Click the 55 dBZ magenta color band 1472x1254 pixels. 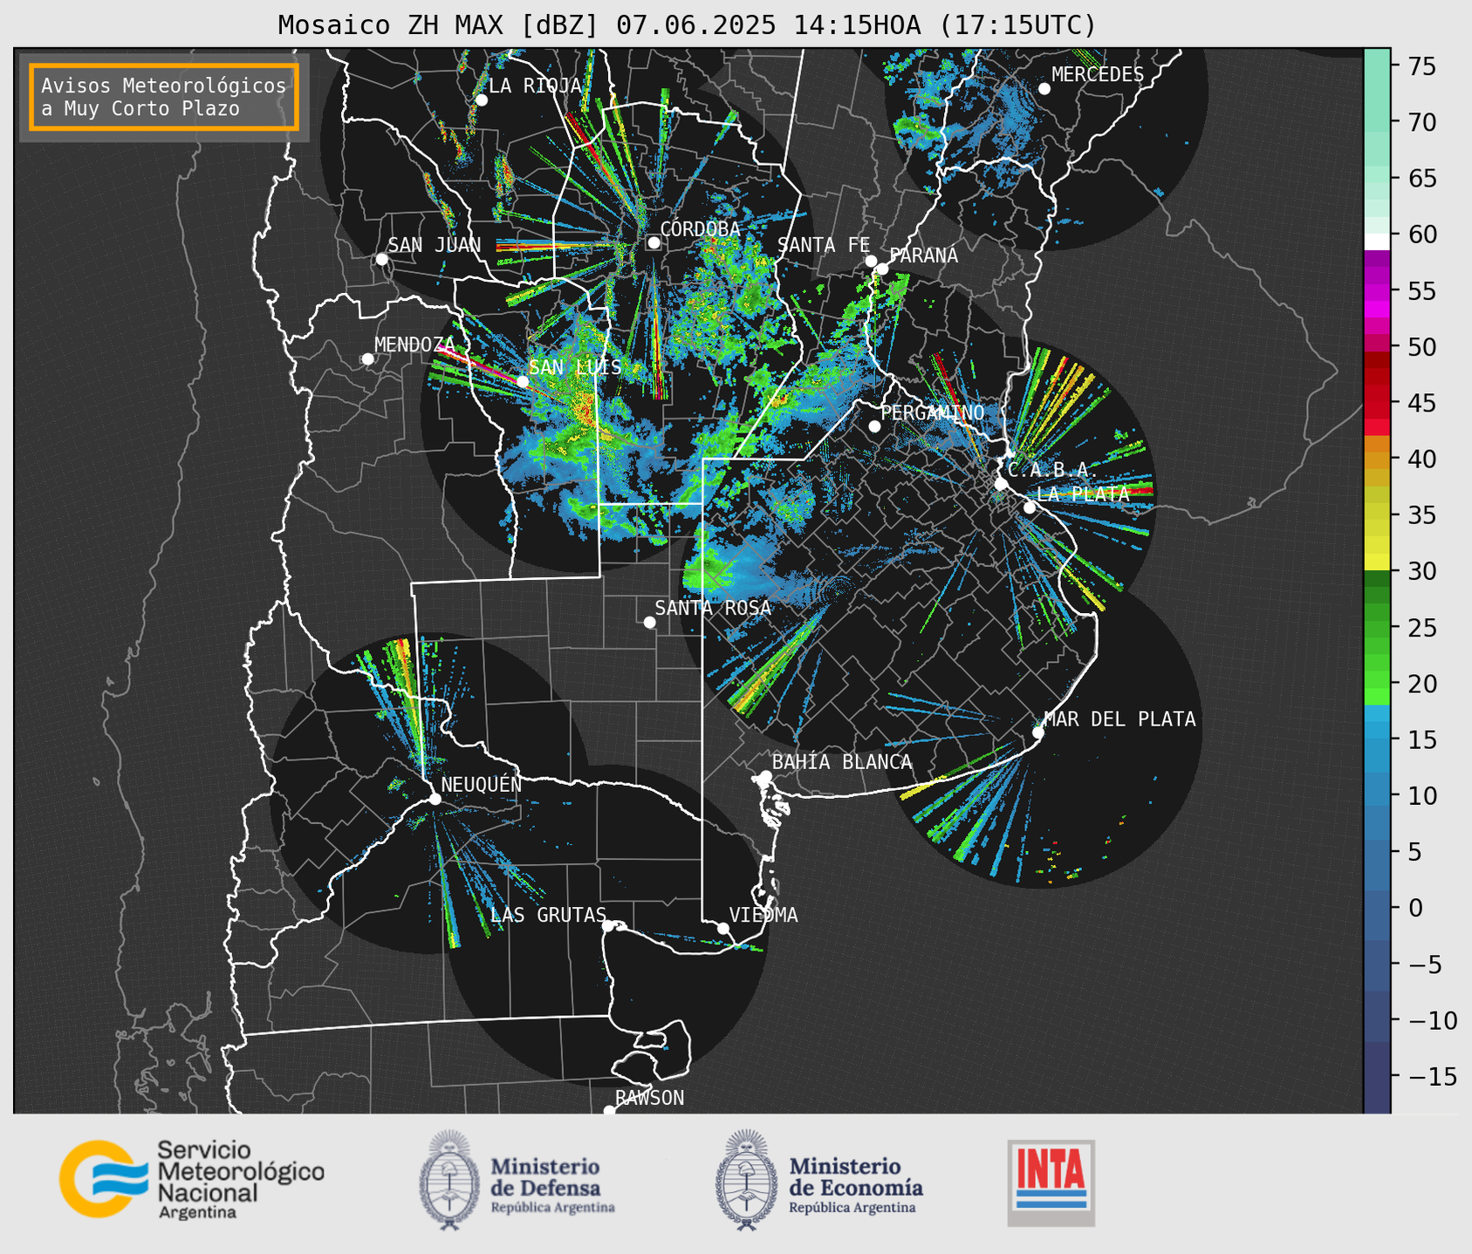tap(1377, 290)
